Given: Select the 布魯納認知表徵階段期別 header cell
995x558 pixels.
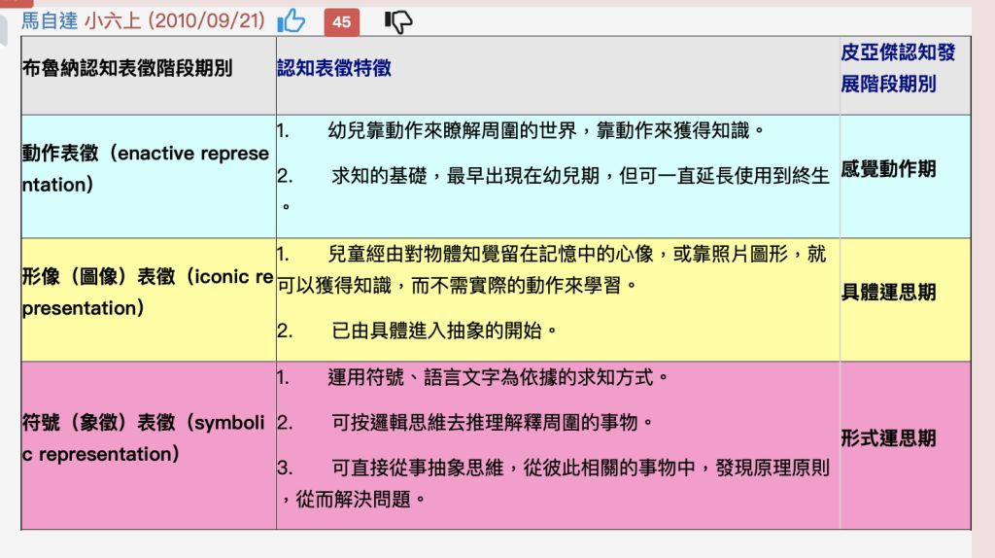Looking at the screenshot, I should (x=127, y=69).
